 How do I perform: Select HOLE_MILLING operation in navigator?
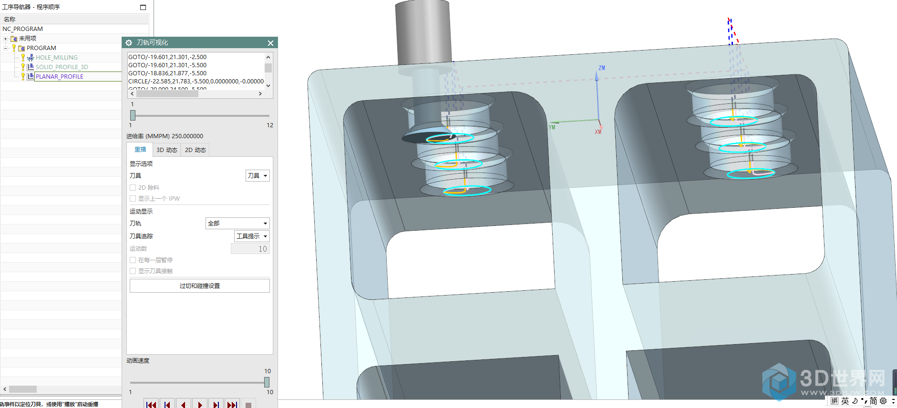coord(57,58)
